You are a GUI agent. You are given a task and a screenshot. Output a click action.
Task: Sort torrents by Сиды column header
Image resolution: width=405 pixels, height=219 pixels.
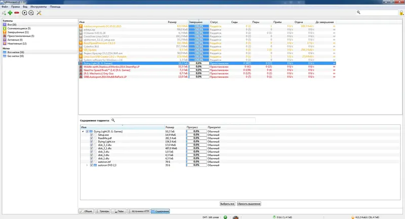click(x=234, y=22)
